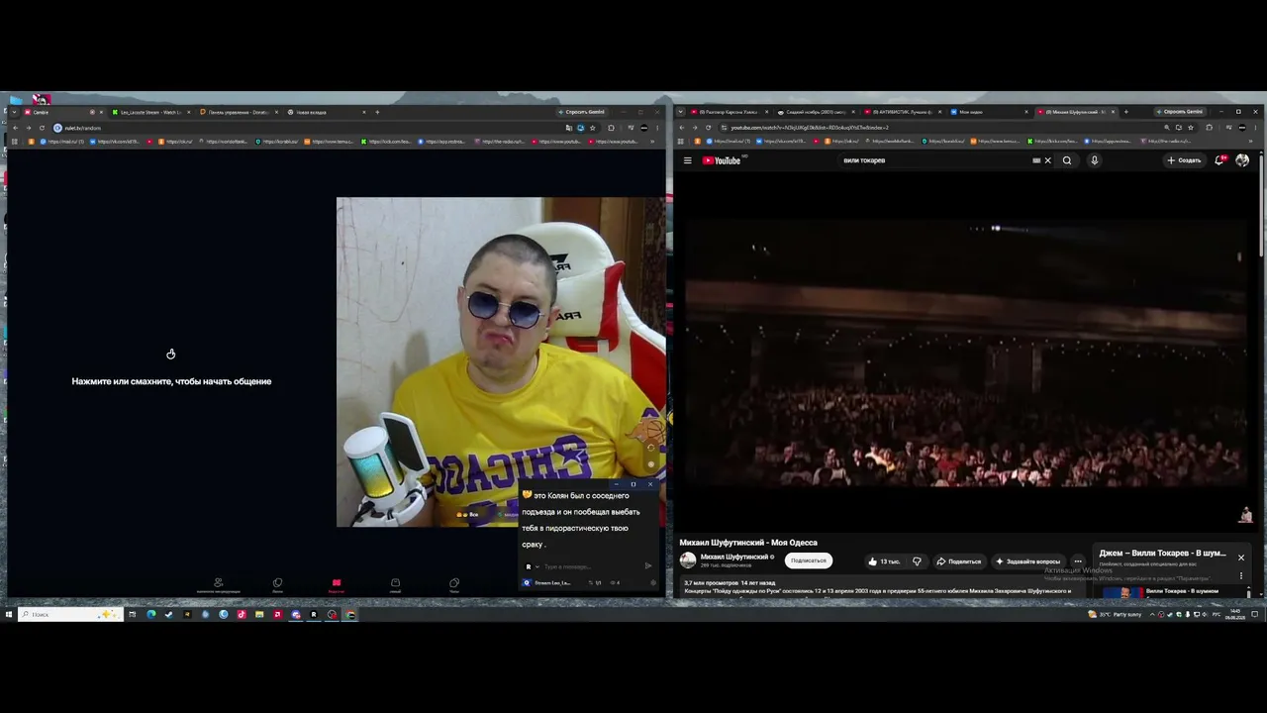Open more actions ellipsis under the video
This screenshot has width=1267, height=713.
(1078, 561)
